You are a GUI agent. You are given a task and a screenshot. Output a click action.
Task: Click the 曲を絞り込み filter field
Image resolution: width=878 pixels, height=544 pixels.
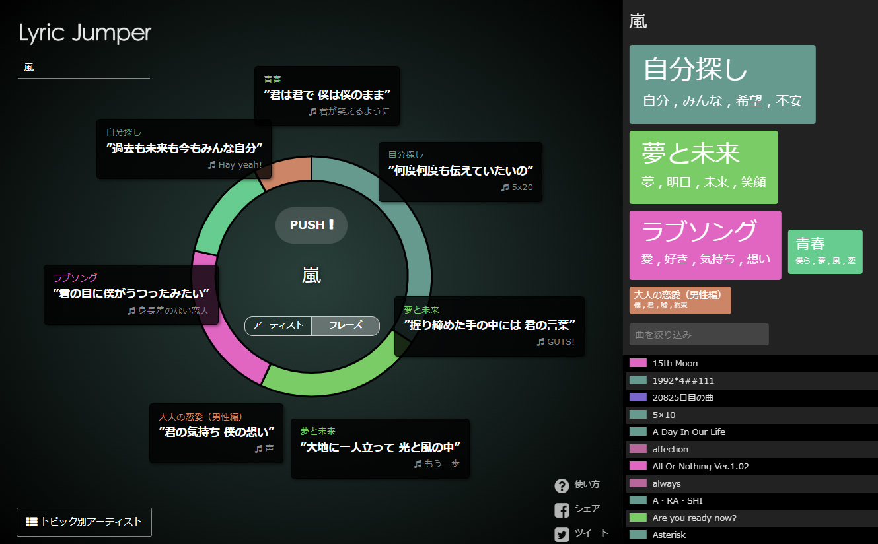pos(698,335)
